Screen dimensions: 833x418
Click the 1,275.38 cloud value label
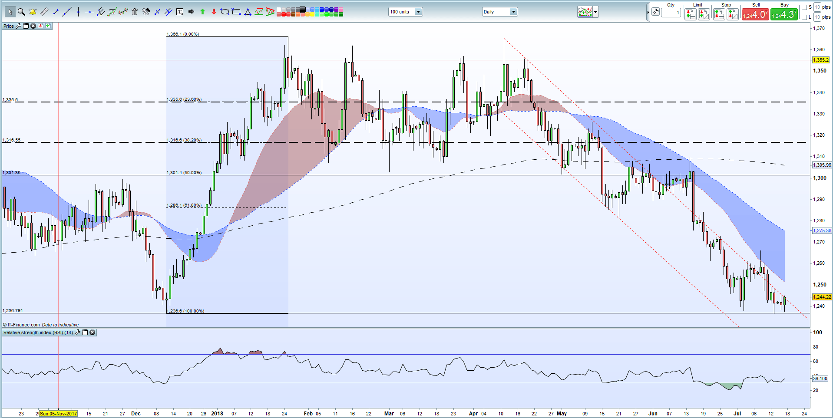[822, 230]
